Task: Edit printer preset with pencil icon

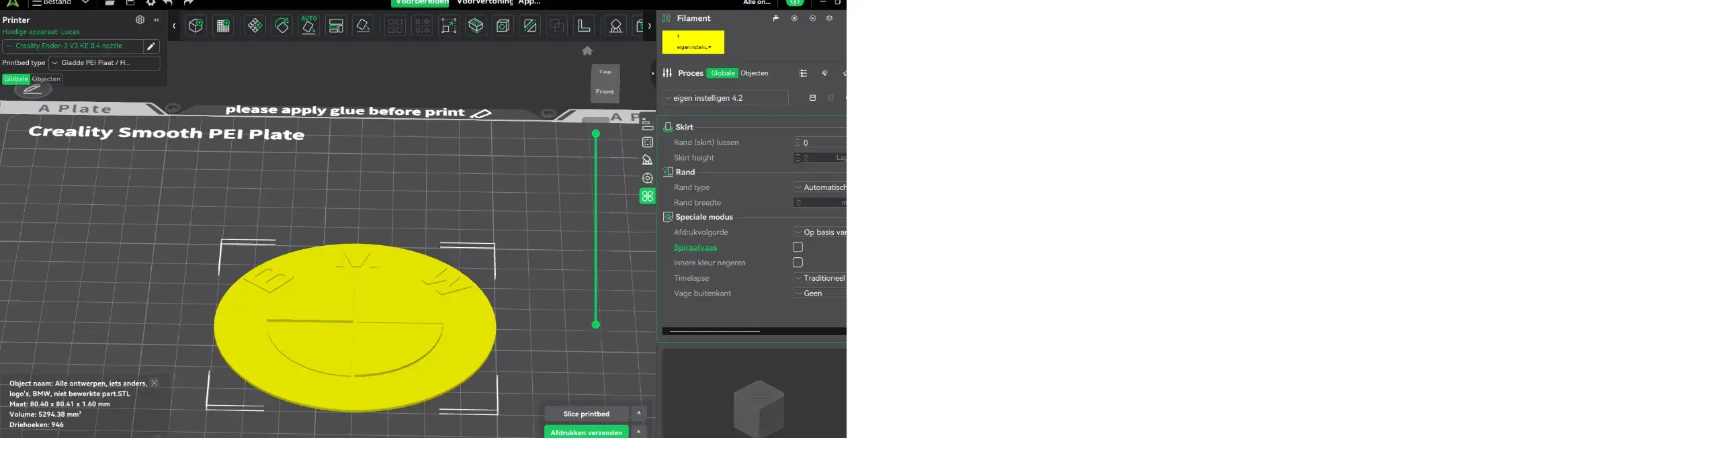Action: tap(151, 46)
